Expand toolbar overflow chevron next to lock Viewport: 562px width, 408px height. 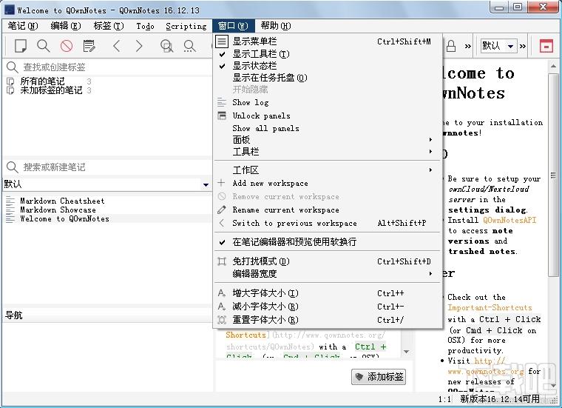(x=468, y=46)
